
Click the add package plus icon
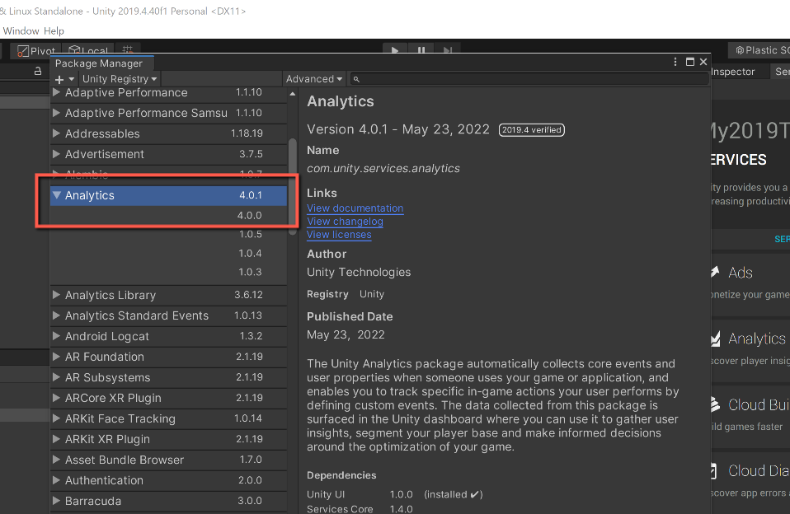59,79
